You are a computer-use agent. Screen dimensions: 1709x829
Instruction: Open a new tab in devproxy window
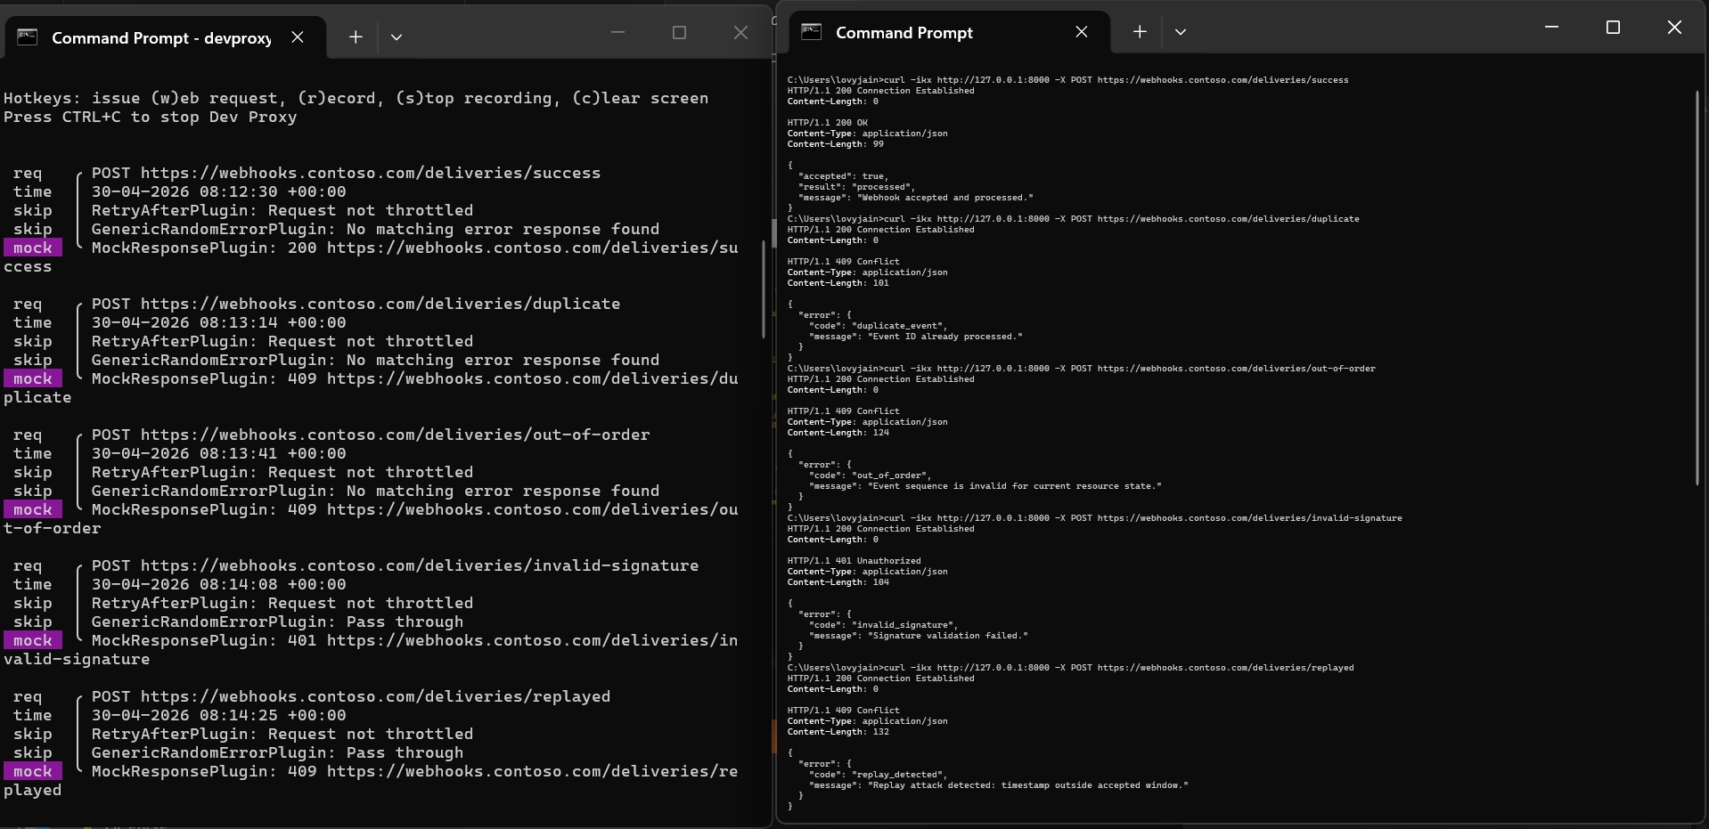coord(356,37)
